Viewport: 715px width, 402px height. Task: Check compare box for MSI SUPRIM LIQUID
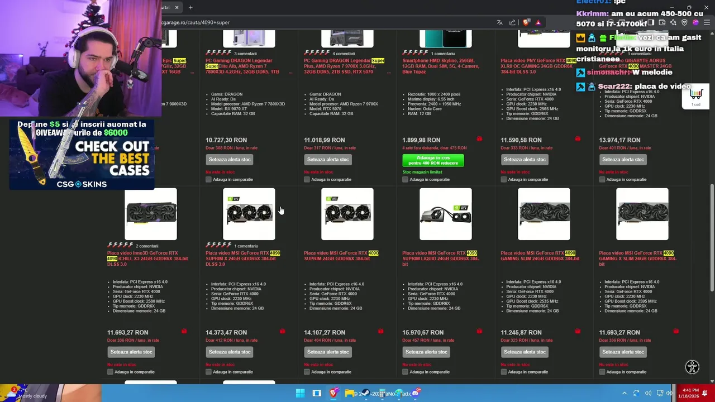[405, 372]
